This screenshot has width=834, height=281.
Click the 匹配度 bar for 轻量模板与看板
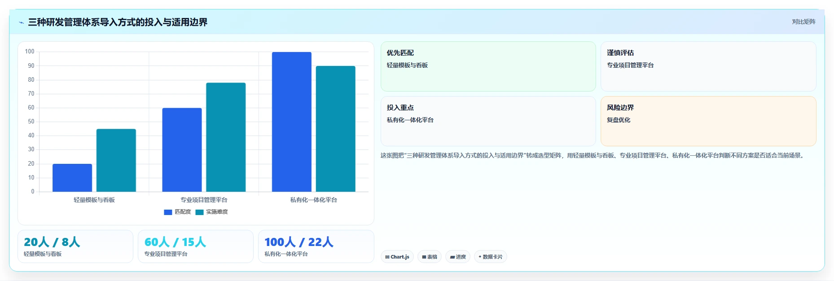coord(72,178)
